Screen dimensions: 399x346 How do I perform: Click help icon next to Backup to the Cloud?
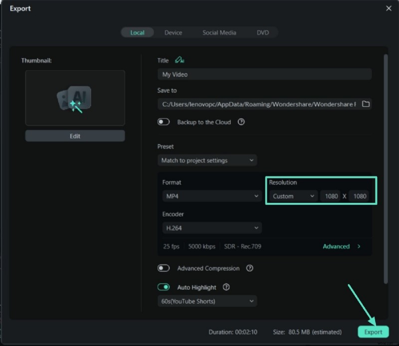(x=241, y=122)
